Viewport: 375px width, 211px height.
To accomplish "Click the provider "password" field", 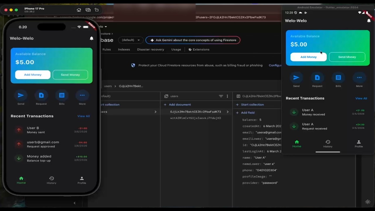I will pos(260,183).
